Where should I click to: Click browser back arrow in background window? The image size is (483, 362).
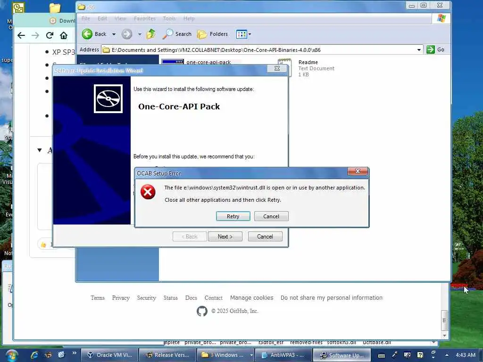click(x=21, y=35)
